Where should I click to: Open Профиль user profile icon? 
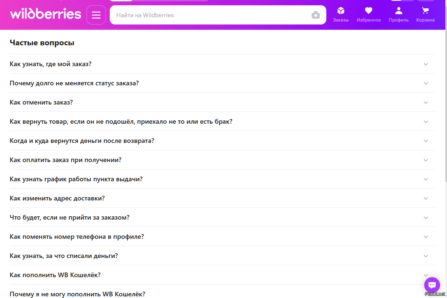[x=399, y=15]
